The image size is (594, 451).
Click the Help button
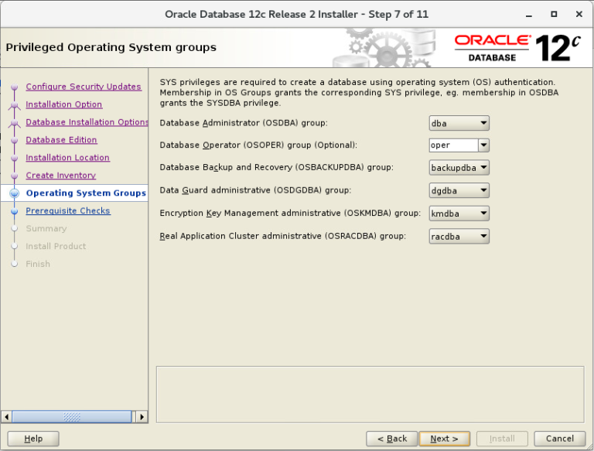point(33,439)
